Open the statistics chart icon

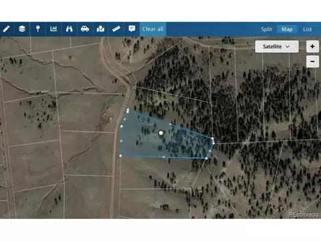coord(53,29)
